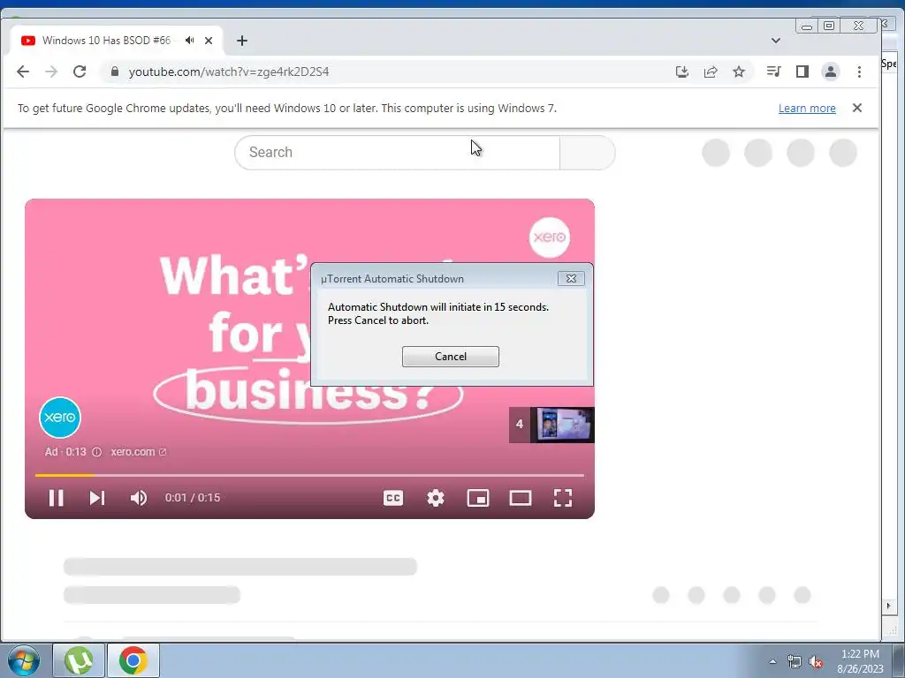905x678 pixels.
Task: Open Learn more link in update notice
Action: (x=807, y=108)
